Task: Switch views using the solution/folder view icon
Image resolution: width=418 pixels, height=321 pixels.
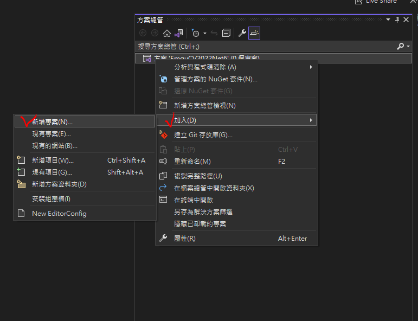Action: click(178, 33)
